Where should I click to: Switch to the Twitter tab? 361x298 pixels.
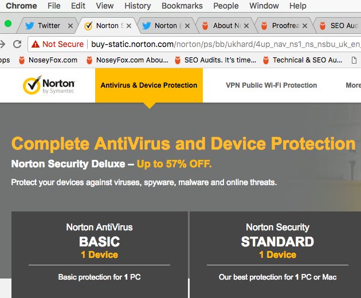point(48,26)
